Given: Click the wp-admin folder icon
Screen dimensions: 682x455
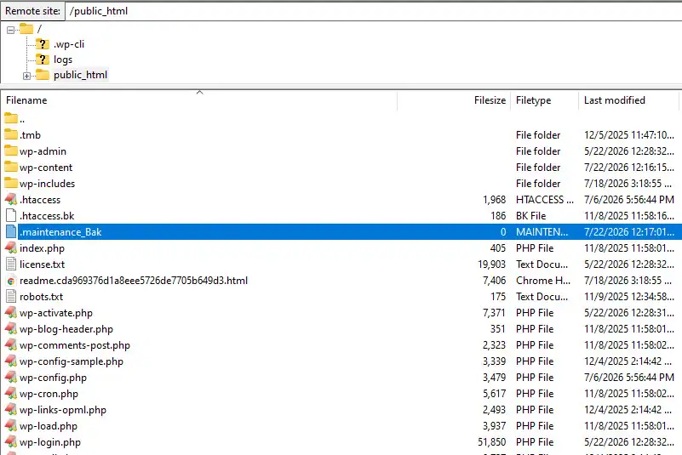Looking at the screenshot, I should click(11, 151).
